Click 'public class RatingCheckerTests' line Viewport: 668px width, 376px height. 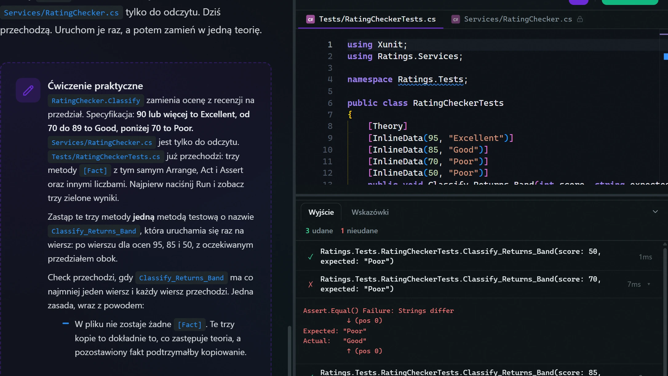click(x=425, y=103)
